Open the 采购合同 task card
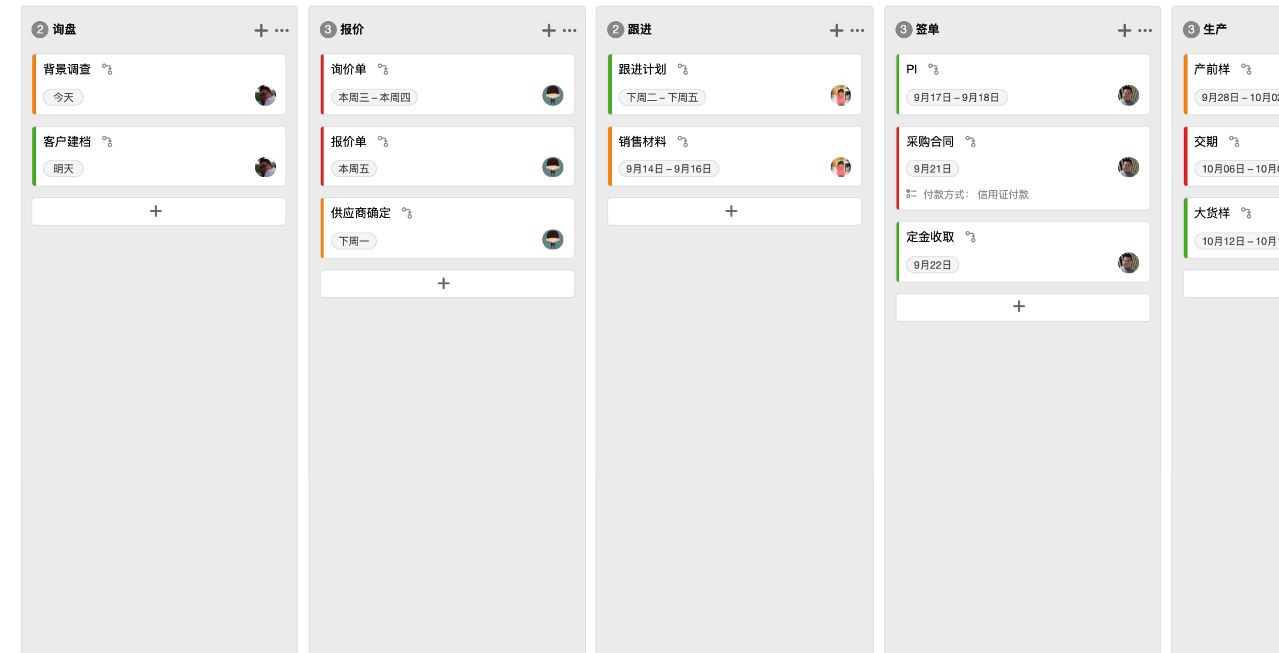 (x=1023, y=168)
